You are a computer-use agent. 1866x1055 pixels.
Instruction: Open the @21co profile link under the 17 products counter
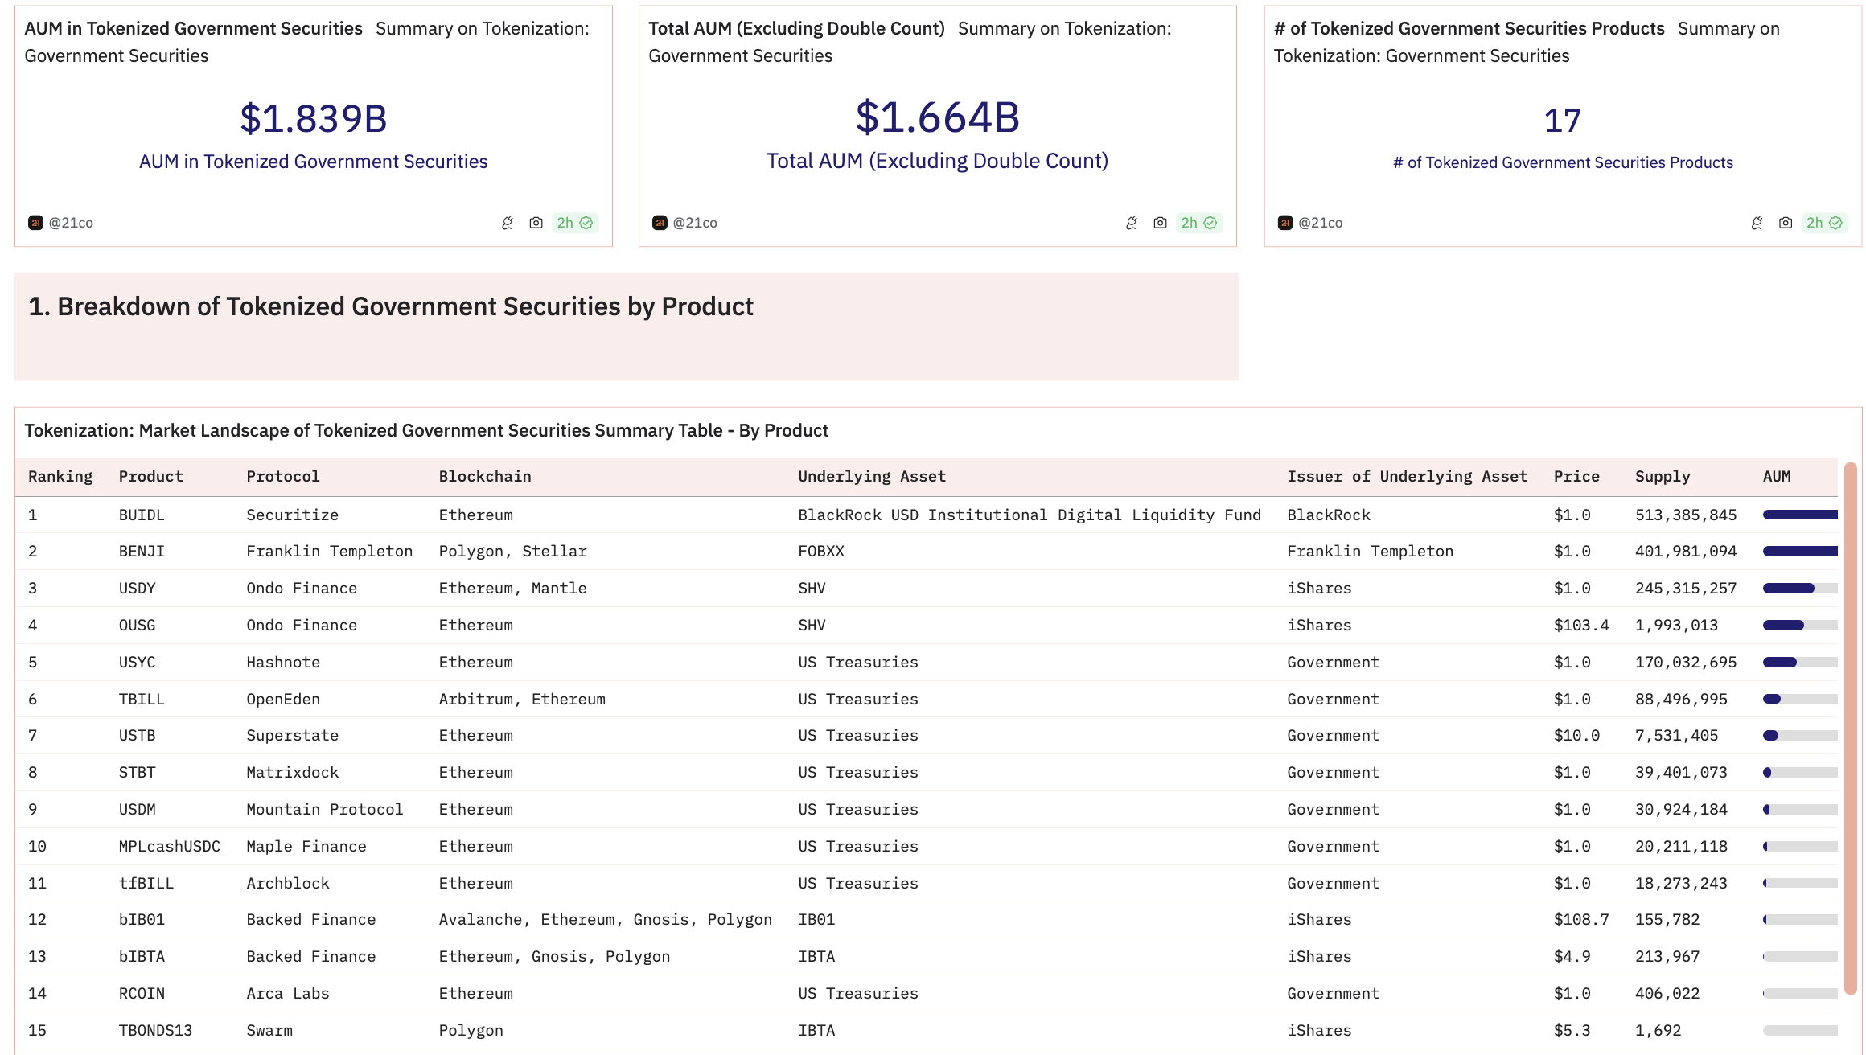(1320, 223)
